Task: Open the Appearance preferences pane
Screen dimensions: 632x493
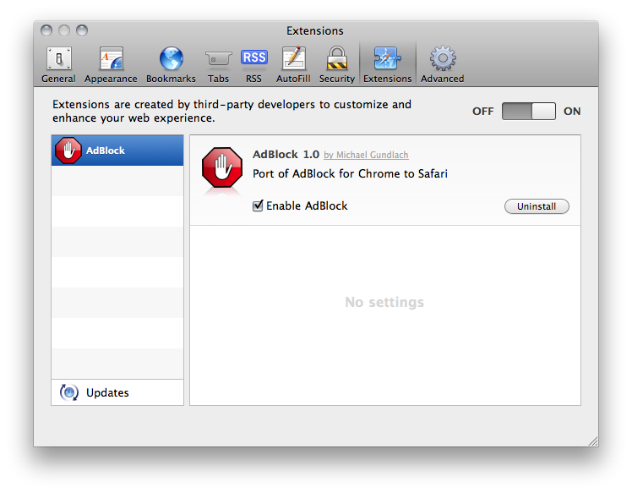Action: pyautogui.click(x=111, y=64)
